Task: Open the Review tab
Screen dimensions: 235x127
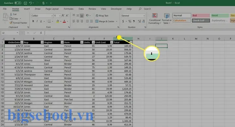Action: [x=92, y=9]
